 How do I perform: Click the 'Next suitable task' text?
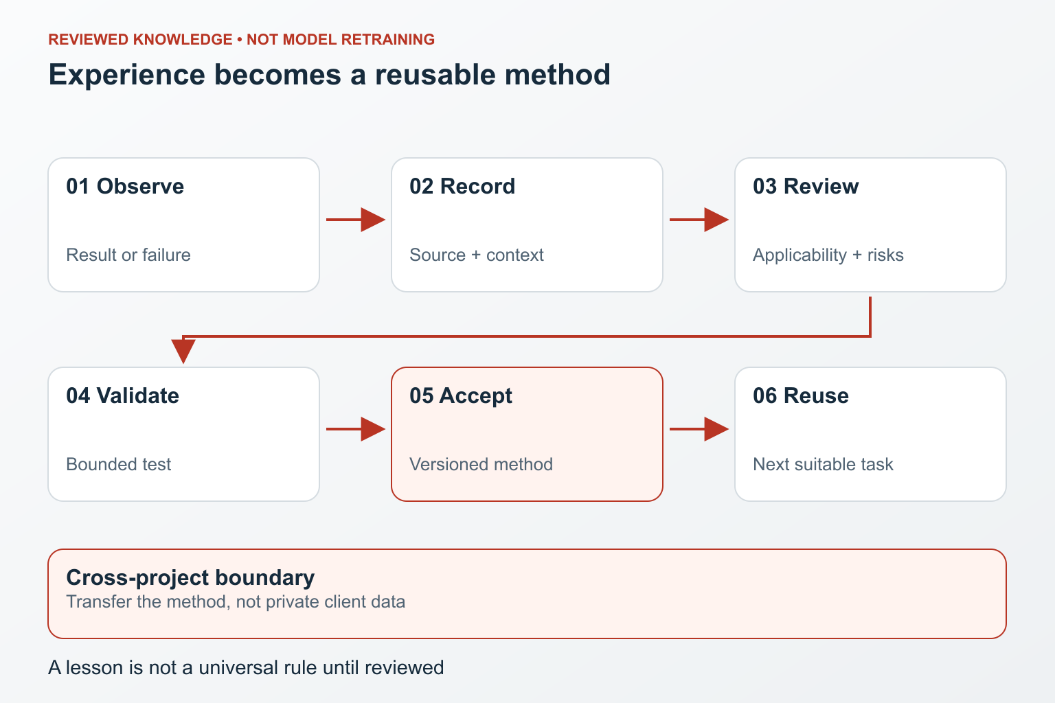click(x=824, y=464)
